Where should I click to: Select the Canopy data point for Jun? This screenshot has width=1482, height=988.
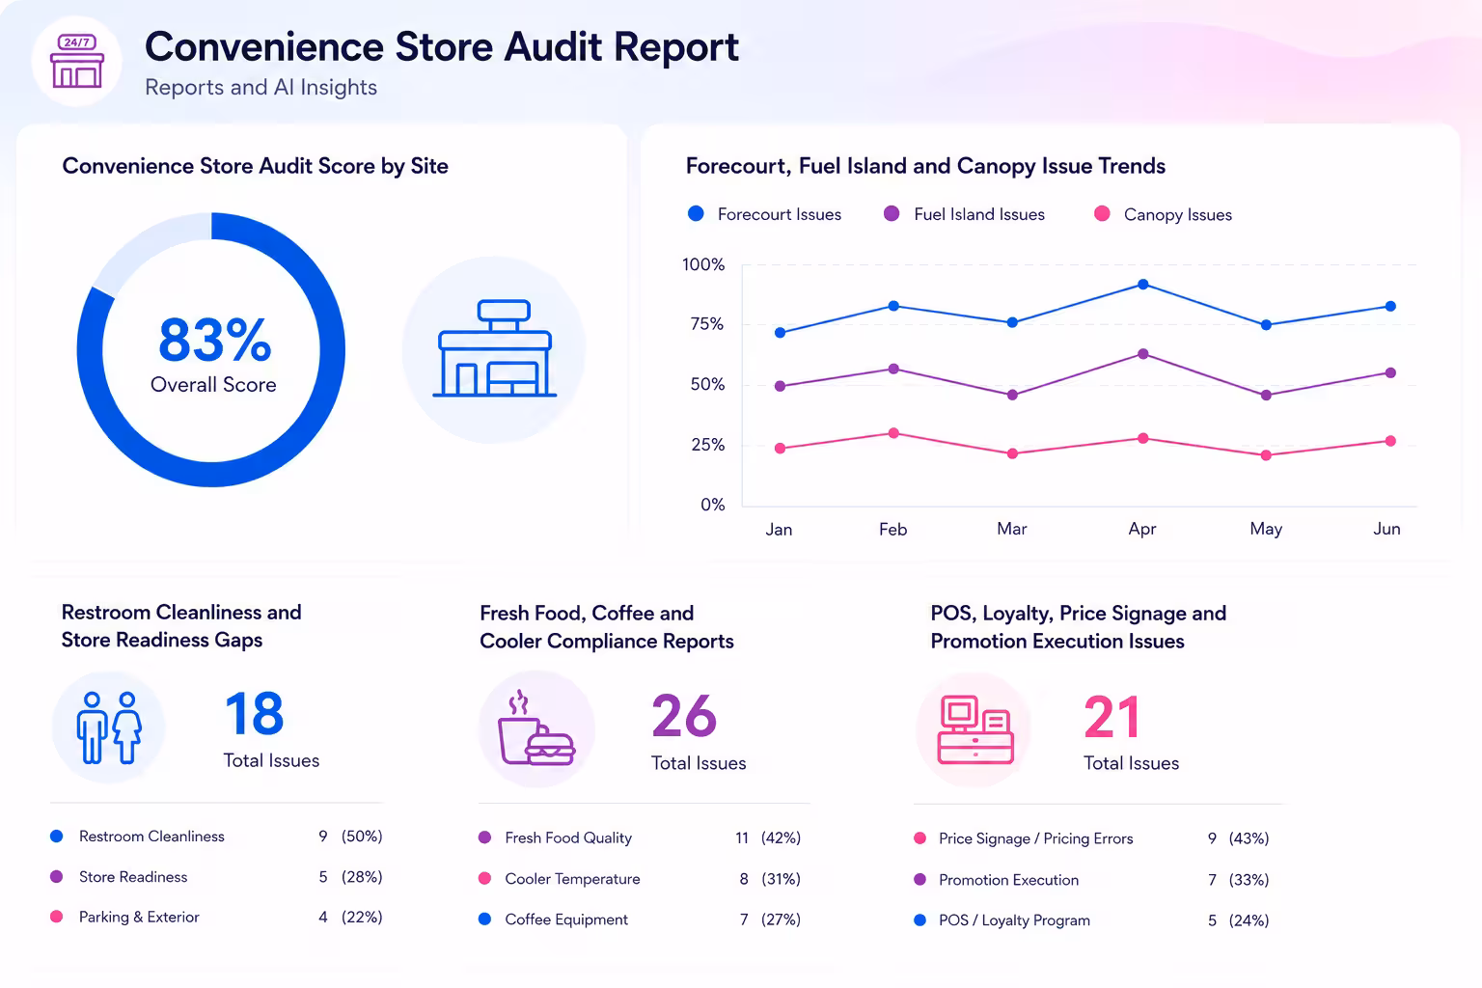(x=1390, y=441)
